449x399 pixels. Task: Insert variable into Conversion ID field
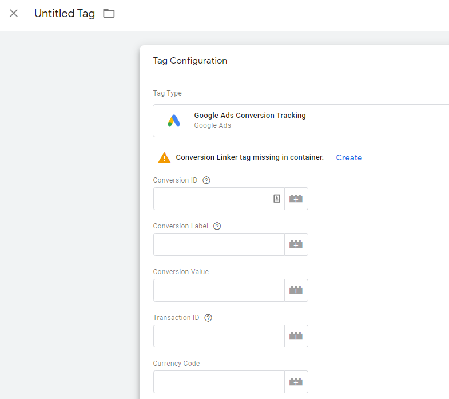[x=296, y=199]
